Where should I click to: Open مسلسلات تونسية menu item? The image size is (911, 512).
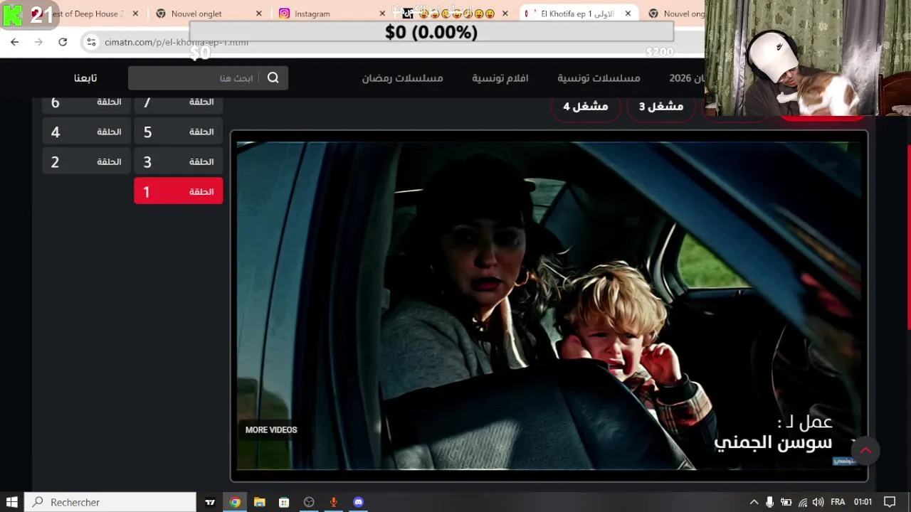click(599, 78)
